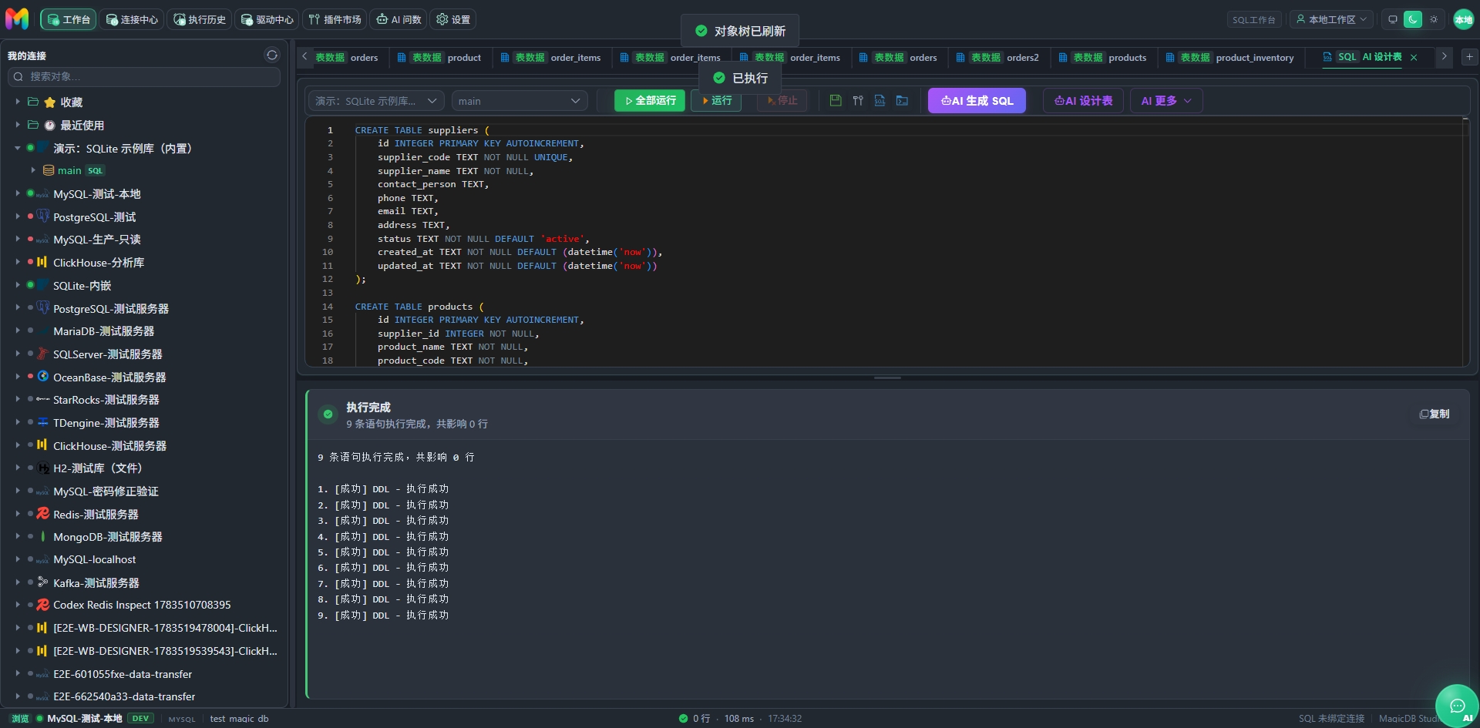Click the AI 生成 SQL button
Screen dimensions: 1480x728
[977, 101]
